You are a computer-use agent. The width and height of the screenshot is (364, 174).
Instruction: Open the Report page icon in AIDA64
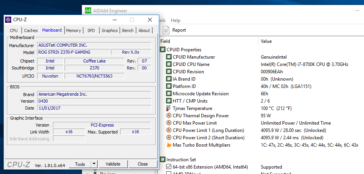point(166,30)
